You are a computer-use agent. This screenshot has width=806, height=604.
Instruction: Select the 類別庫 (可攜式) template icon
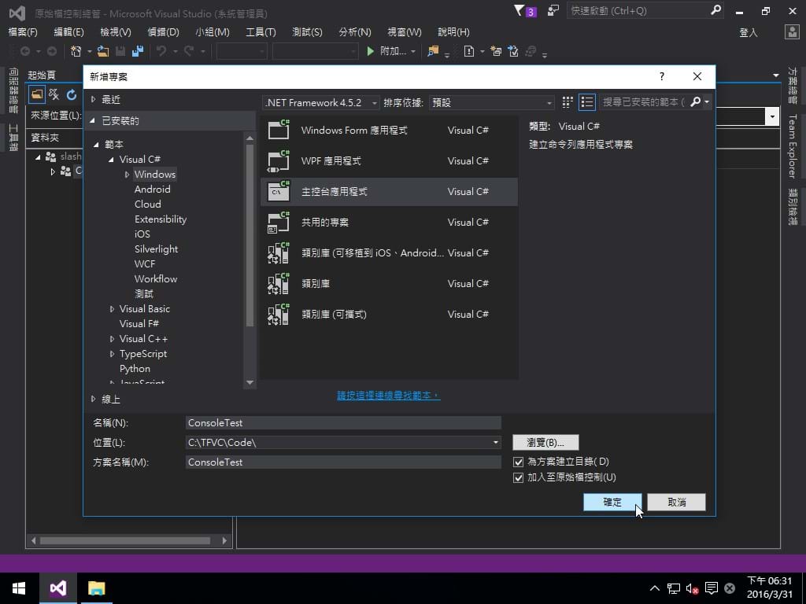pyautogui.click(x=279, y=315)
